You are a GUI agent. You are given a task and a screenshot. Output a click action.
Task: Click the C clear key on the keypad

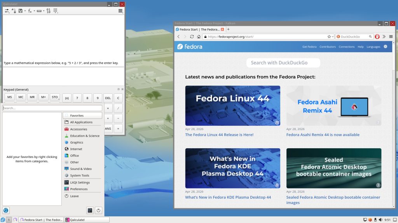[x=118, y=98]
